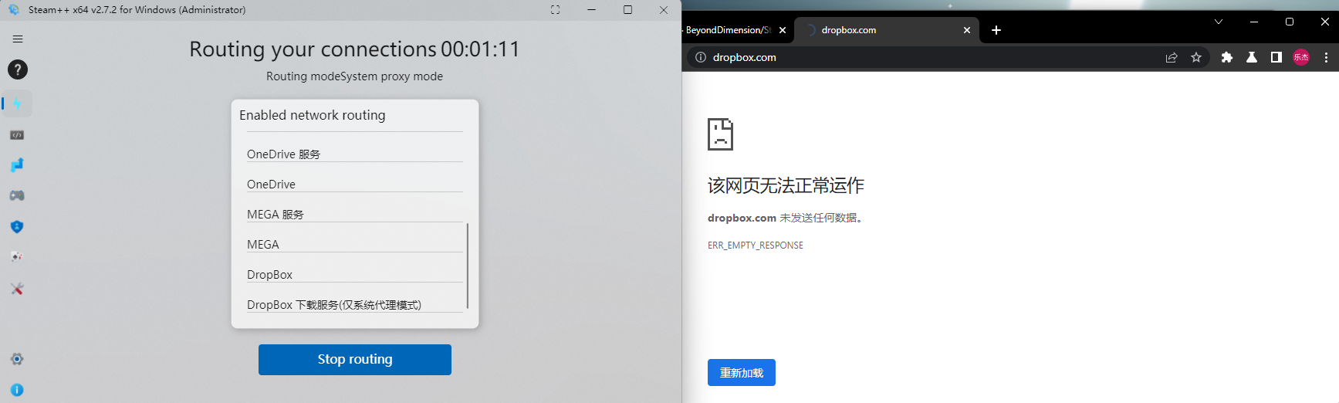Click Stop routing button
Viewport: 1339px width, 403px height.
(355, 360)
